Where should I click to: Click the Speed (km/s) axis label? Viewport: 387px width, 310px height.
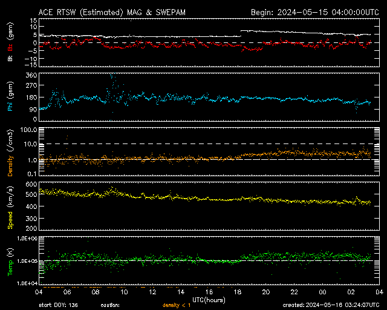pos(10,207)
